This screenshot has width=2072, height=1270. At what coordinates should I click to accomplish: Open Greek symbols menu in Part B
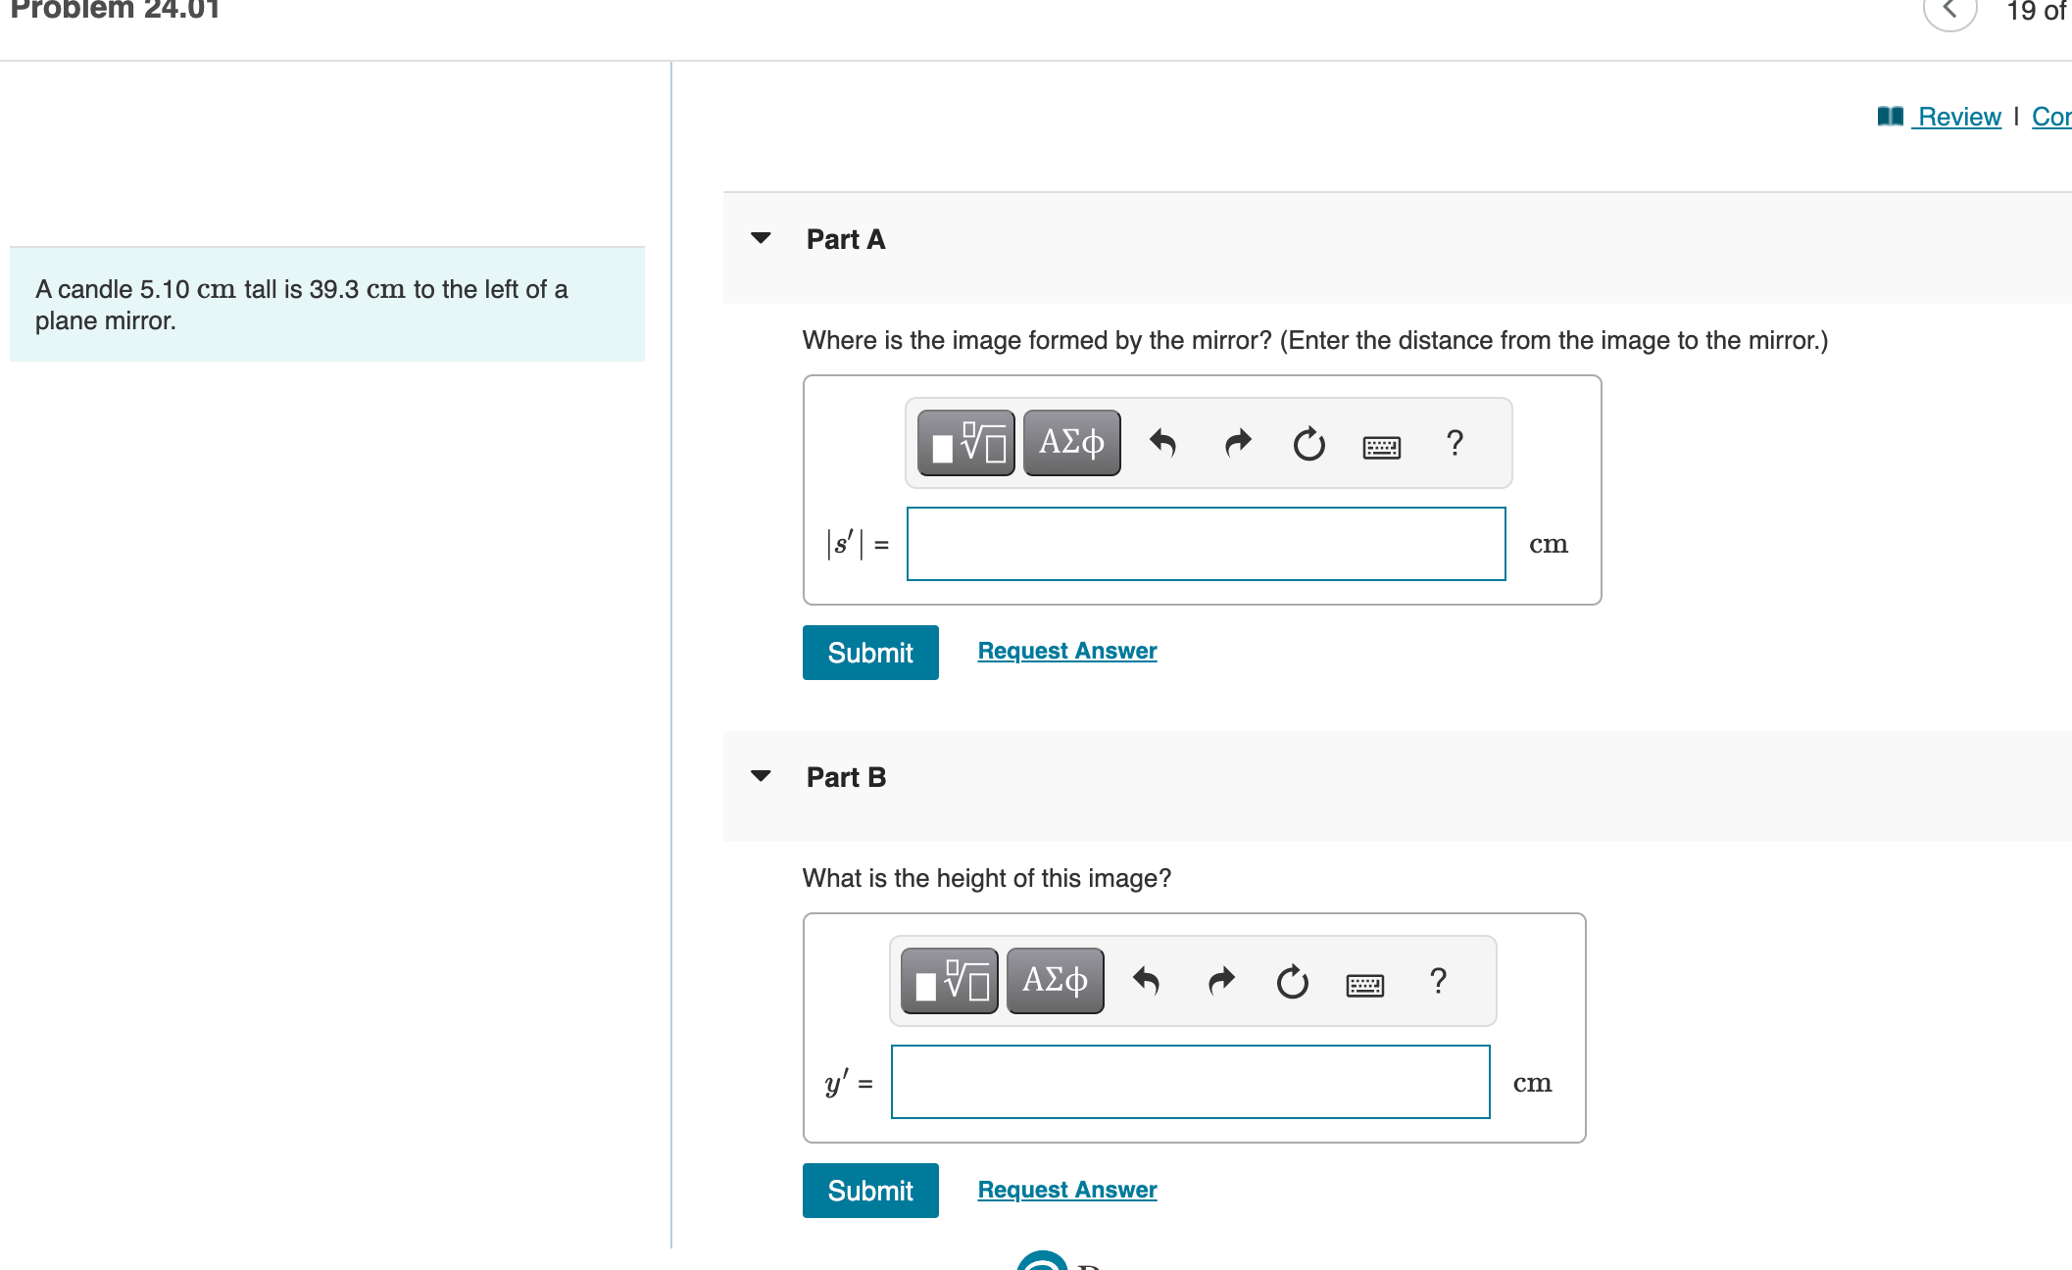pyautogui.click(x=1055, y=981)
